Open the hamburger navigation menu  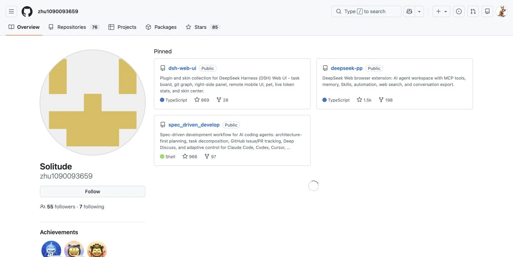point(11,11)
